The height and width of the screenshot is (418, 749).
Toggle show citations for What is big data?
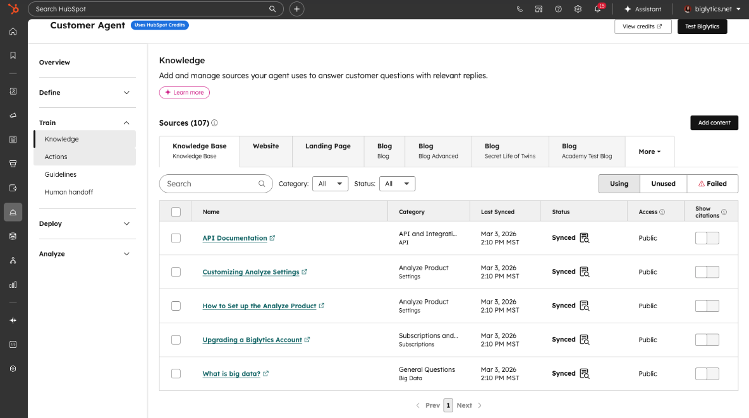707,374
